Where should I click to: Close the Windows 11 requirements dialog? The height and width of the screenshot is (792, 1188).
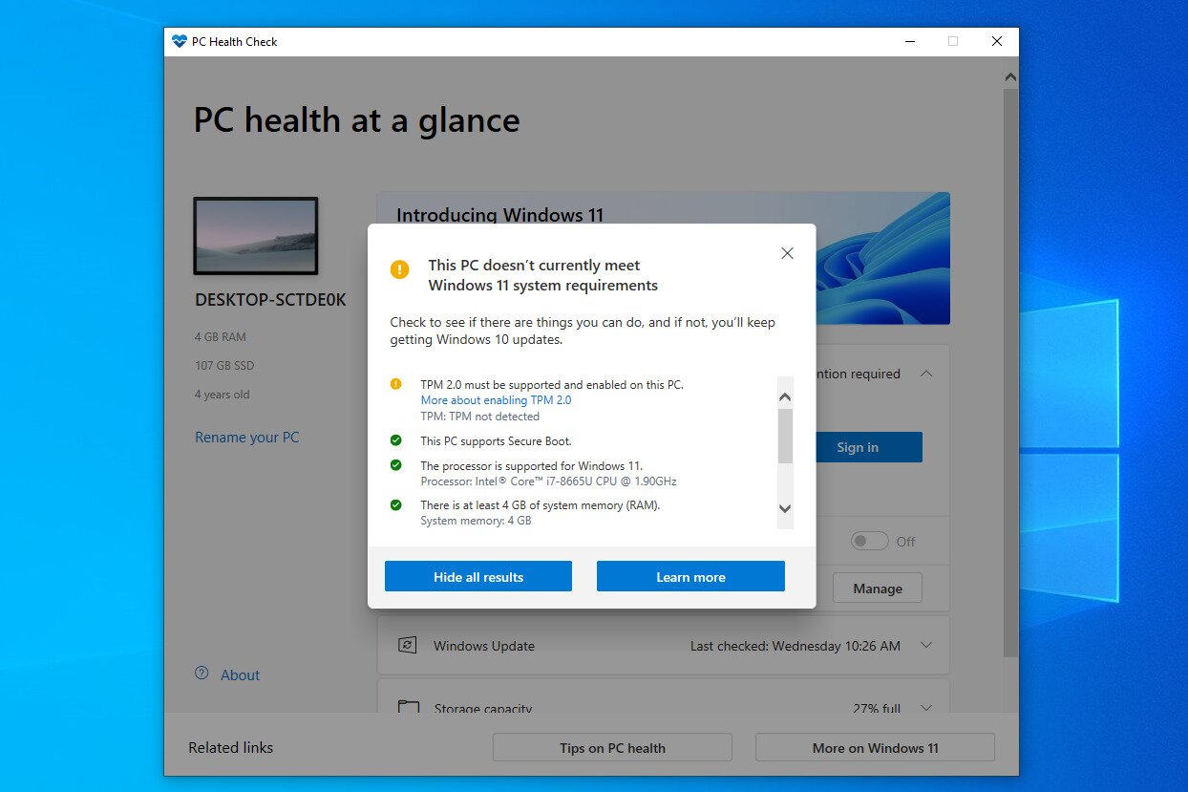(787, 253)
